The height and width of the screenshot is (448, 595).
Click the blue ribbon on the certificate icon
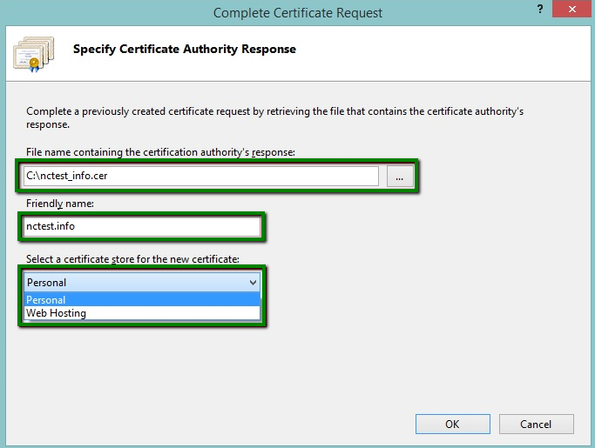tap(34, 65)
